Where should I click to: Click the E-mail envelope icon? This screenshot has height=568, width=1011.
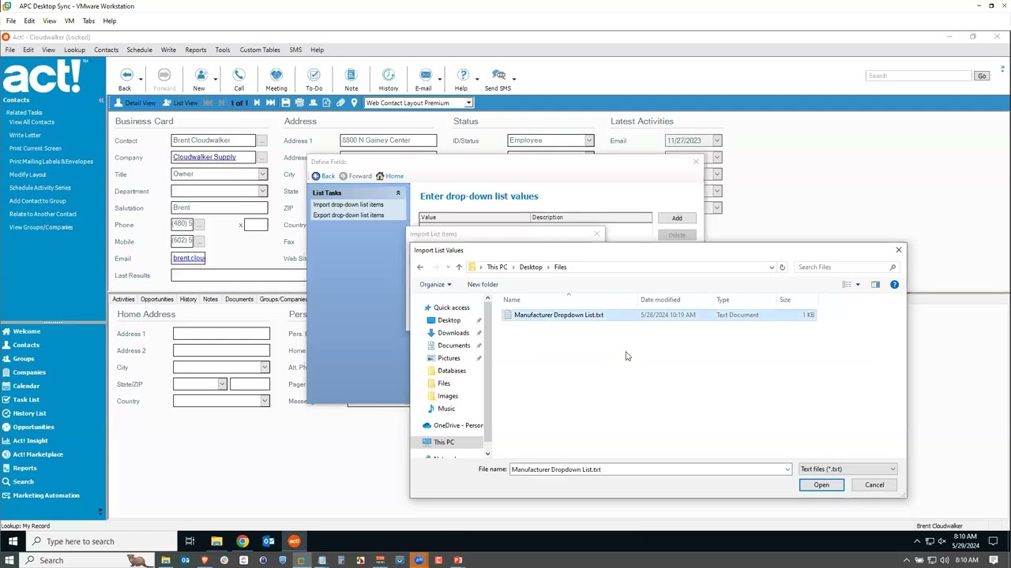pos(425,76)
